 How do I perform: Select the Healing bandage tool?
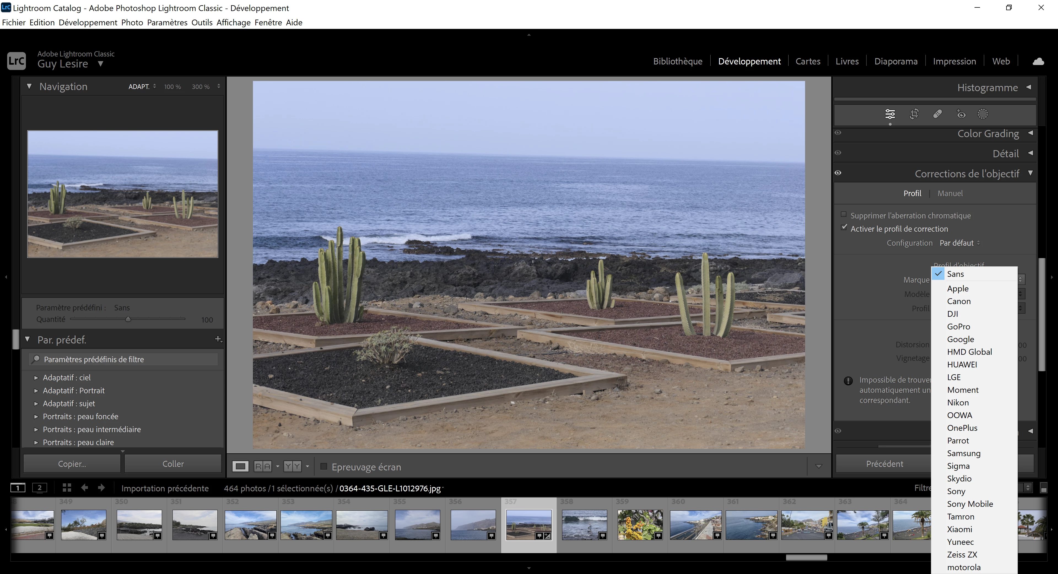click(x=938, y=114)
